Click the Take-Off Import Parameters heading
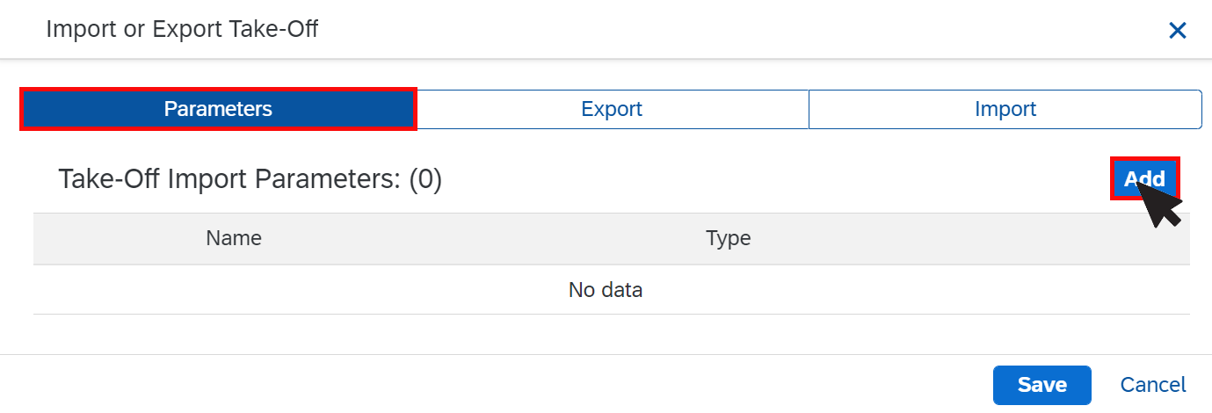Image resolution: width=1212 pixels, height=413 pixels. point(250,179)
